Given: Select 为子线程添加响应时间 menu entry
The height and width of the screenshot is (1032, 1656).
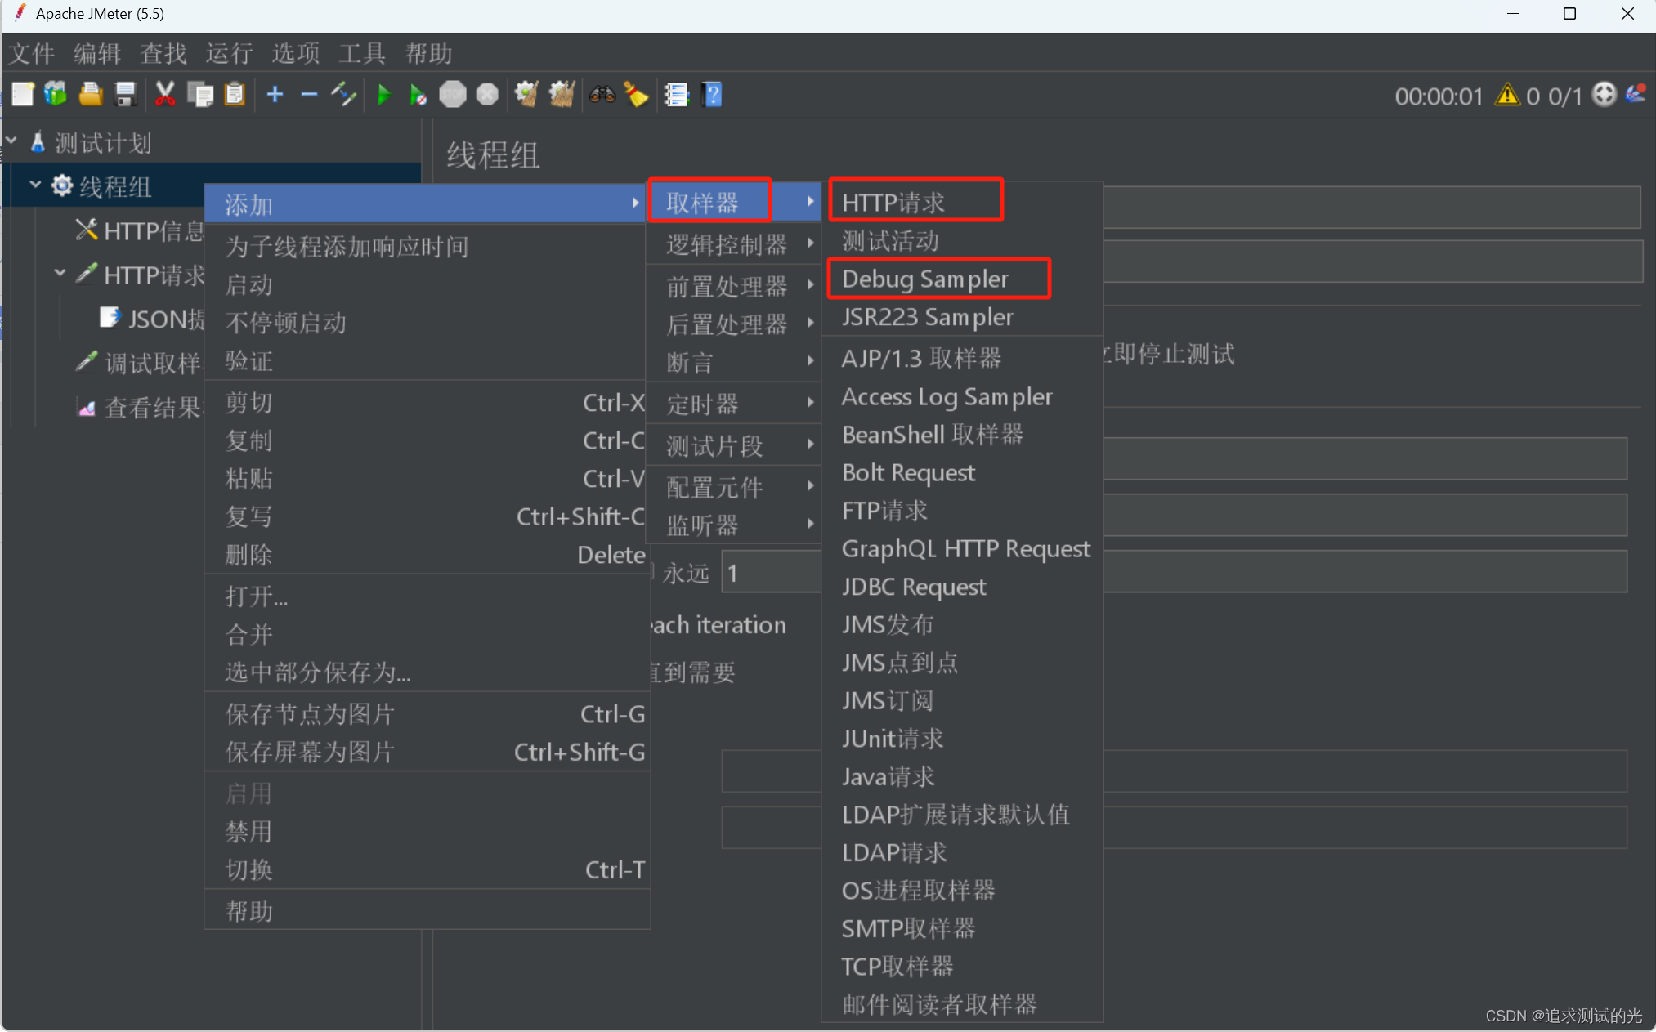Looking at the screenshot, I should (x=426, y=246).
